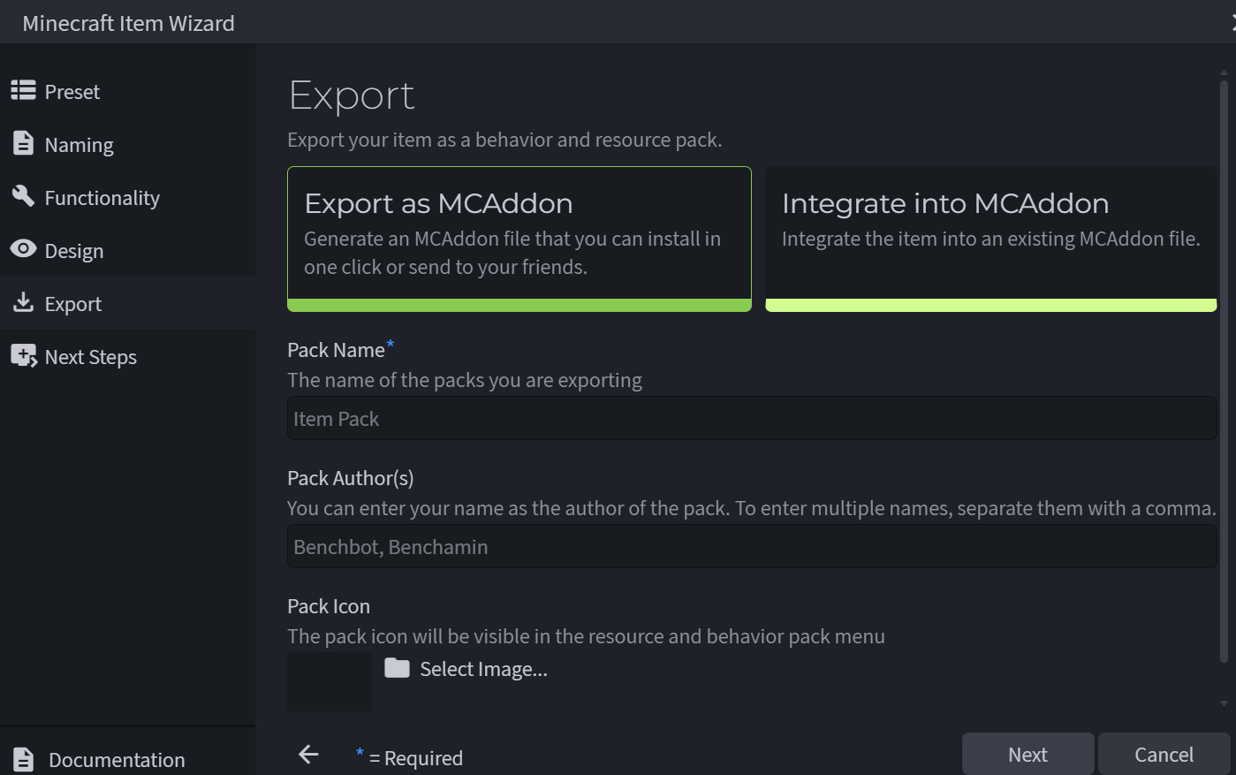Click the Next Steps icon
Screen dimensions: 1236x775
coord(24,356)
